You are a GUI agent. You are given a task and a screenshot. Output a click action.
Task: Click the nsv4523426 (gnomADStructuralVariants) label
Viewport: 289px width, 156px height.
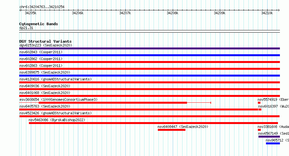[x=56, y=113]
